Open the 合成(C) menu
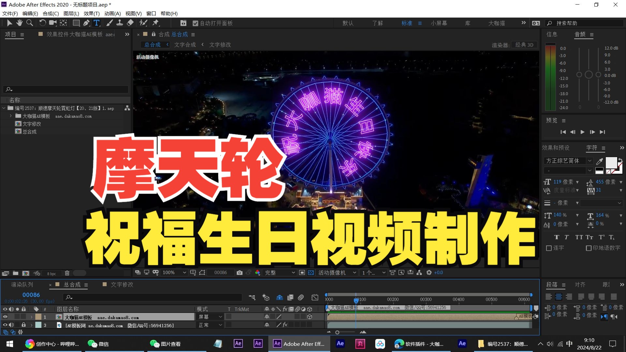Screen dimensions: 626x352 51,13
